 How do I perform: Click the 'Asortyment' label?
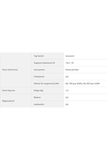click(39, 70)
